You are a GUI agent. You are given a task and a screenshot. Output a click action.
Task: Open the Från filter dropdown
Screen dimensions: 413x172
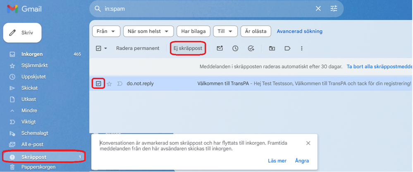106,31
